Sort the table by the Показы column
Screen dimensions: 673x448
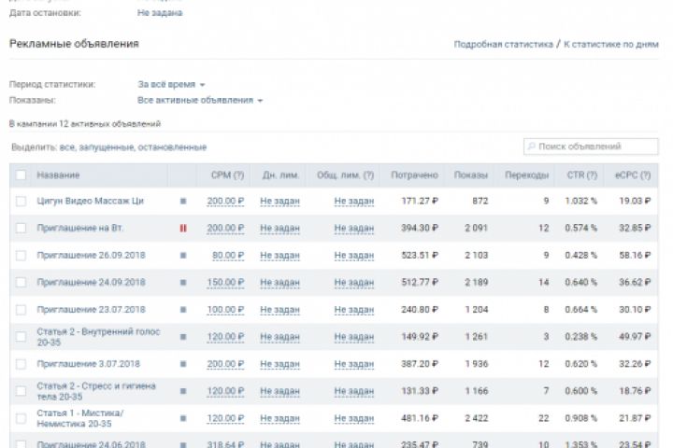(471, 175)
